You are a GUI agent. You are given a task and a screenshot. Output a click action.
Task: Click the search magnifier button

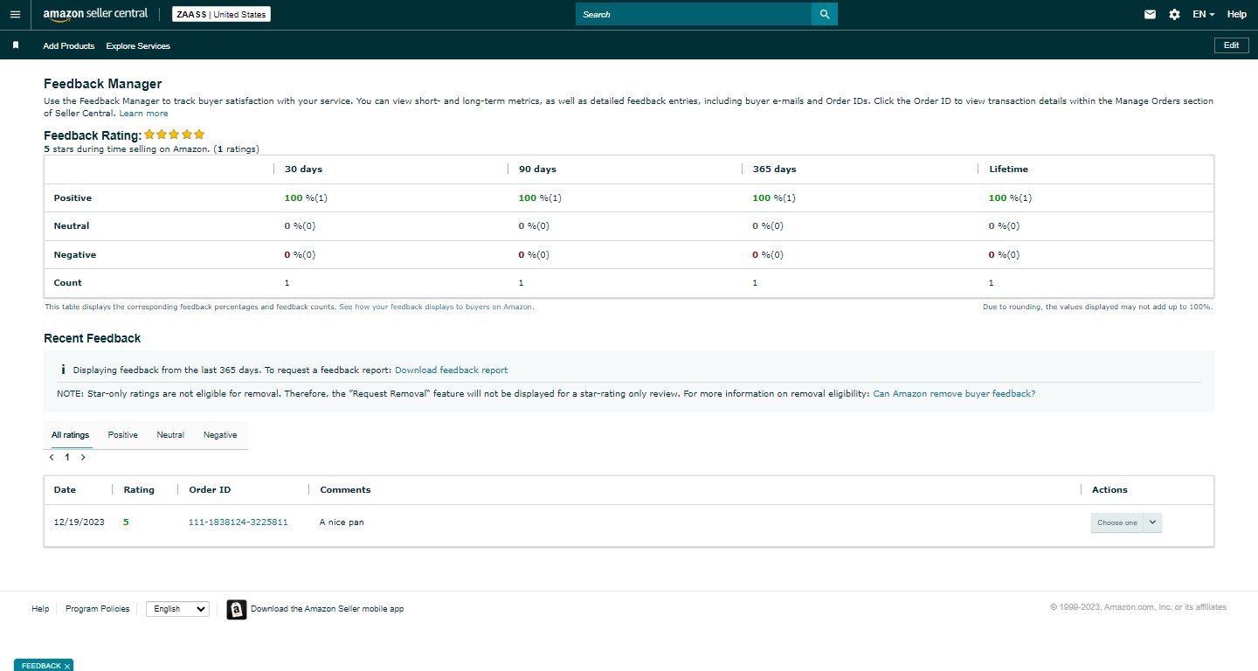[825, 14]
